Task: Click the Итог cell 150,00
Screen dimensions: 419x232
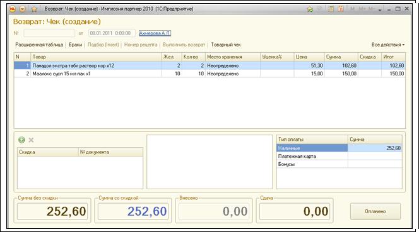Action: pyautogui.click(x=393, y=74)
